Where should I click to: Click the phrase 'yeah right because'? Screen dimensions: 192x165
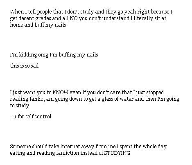pyautogui.click(x=147, y=12)
